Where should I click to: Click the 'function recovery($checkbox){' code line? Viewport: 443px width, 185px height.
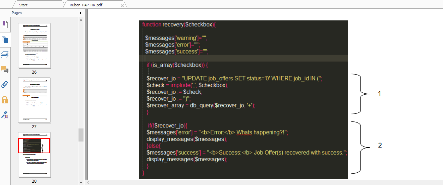pyautogui.click(x=179, y=24)
